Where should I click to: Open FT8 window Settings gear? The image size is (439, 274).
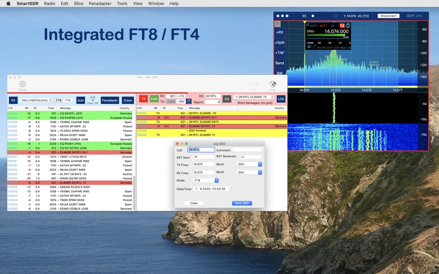point(22,84)
